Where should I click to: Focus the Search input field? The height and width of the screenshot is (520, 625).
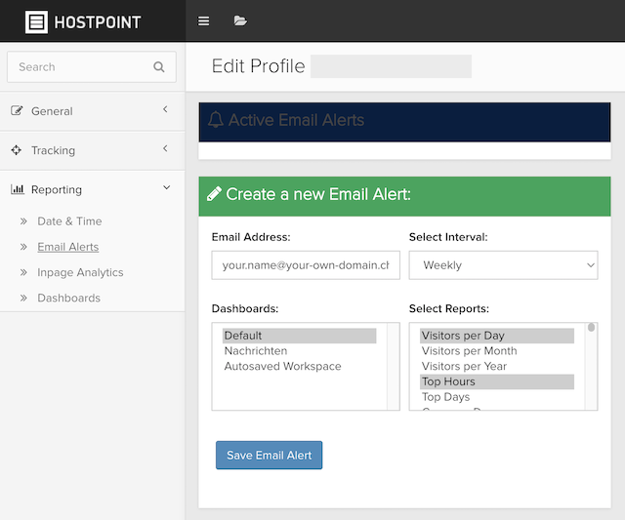click(92, 67)
